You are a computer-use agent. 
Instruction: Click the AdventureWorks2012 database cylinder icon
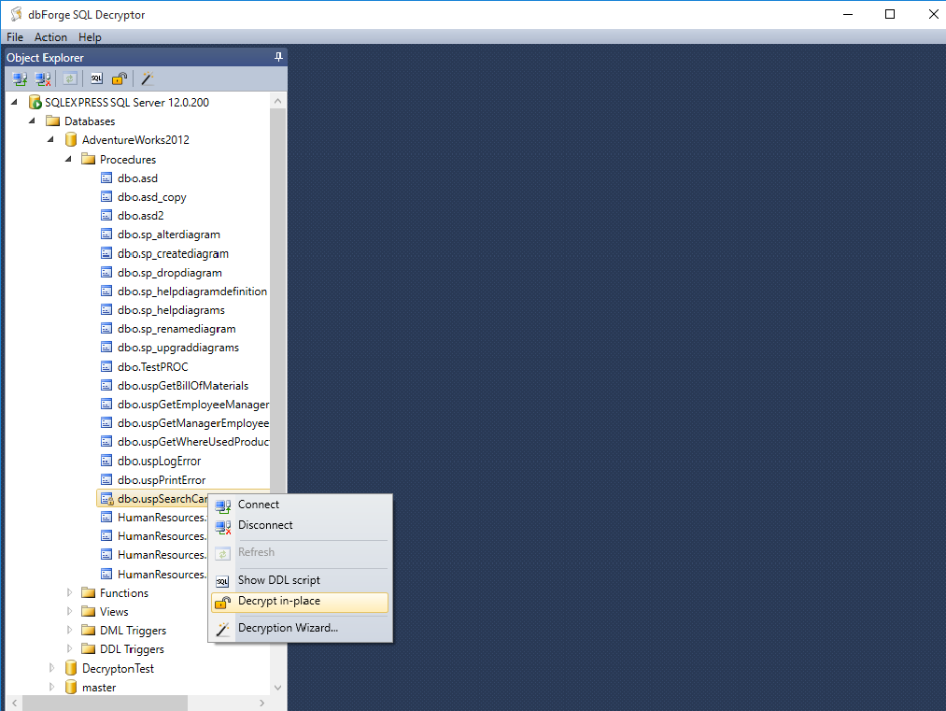71,140
